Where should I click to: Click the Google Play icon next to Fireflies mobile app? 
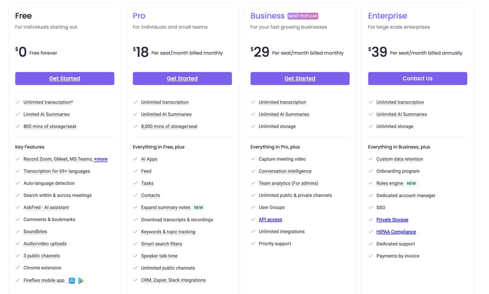[x=81, y=280]
